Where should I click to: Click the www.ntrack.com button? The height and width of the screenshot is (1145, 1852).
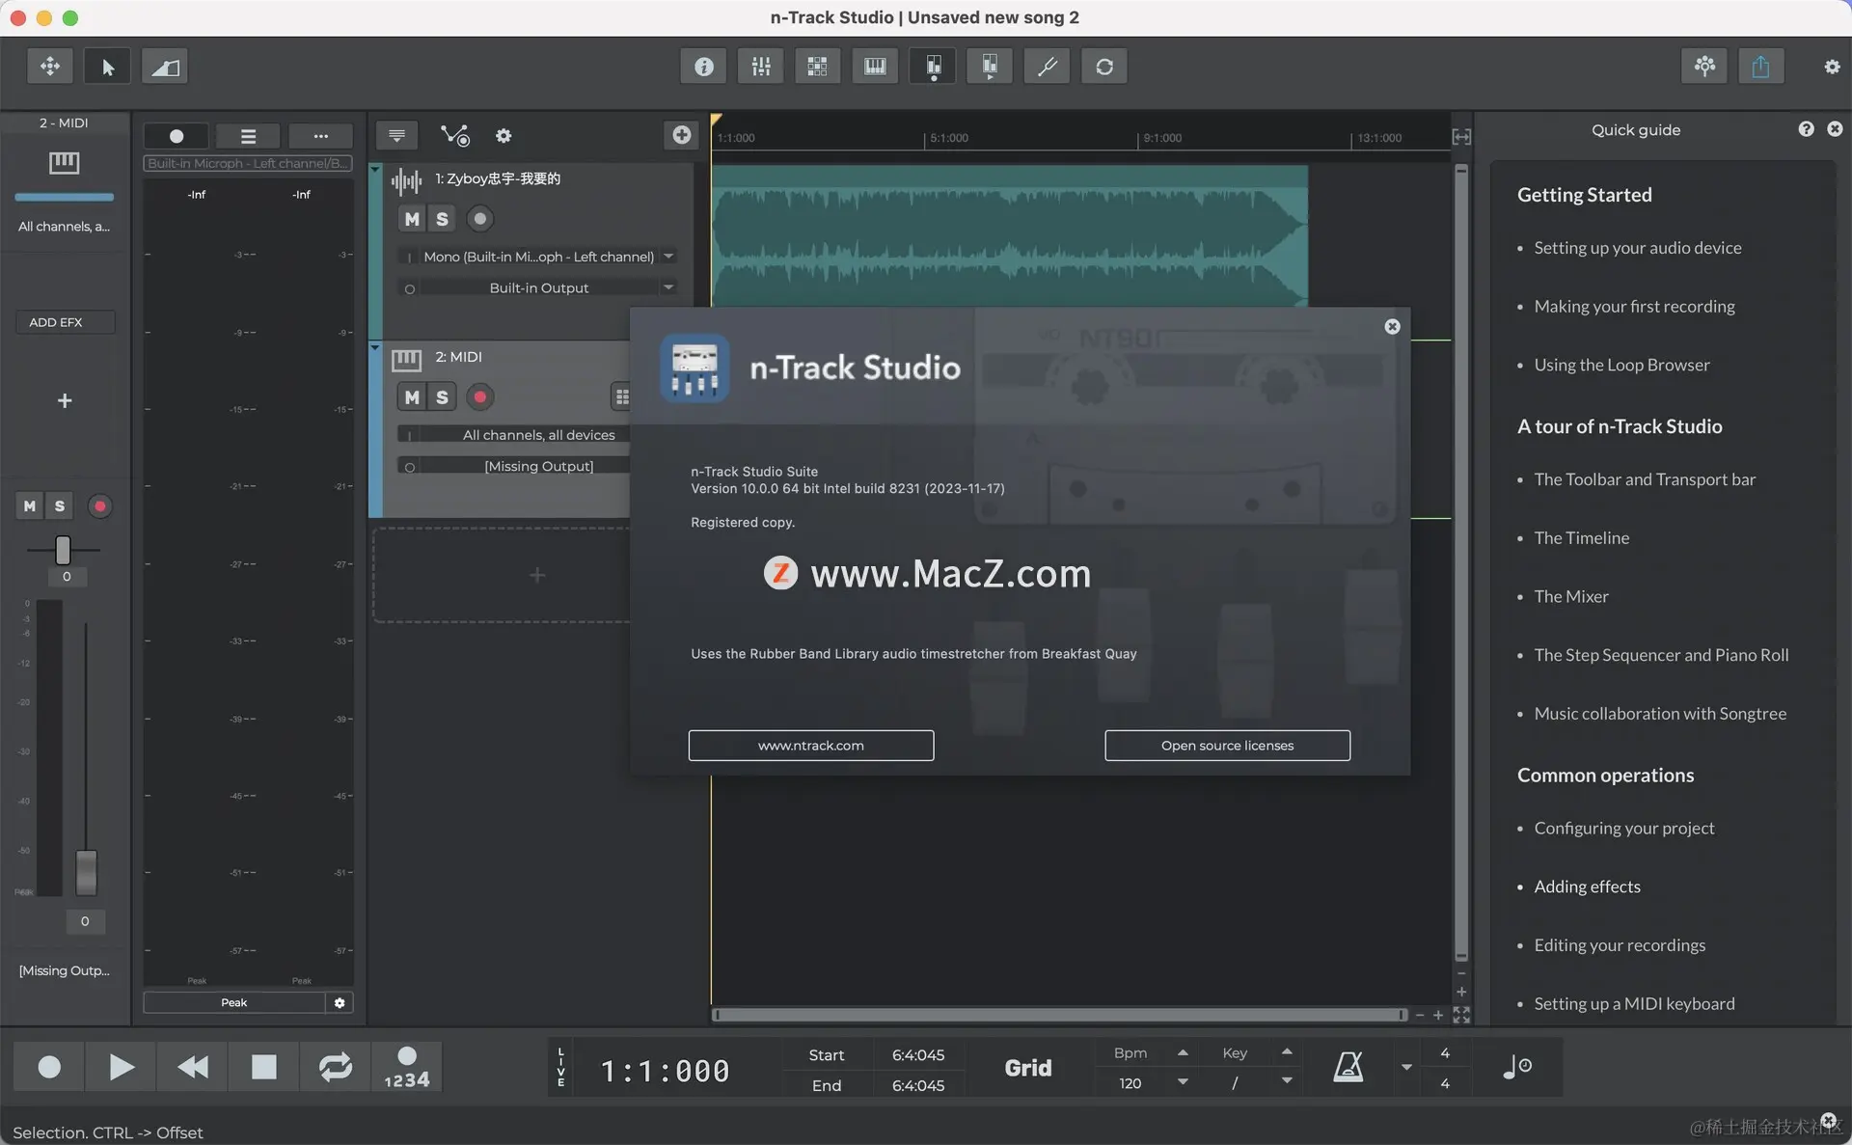click(810, 746)
